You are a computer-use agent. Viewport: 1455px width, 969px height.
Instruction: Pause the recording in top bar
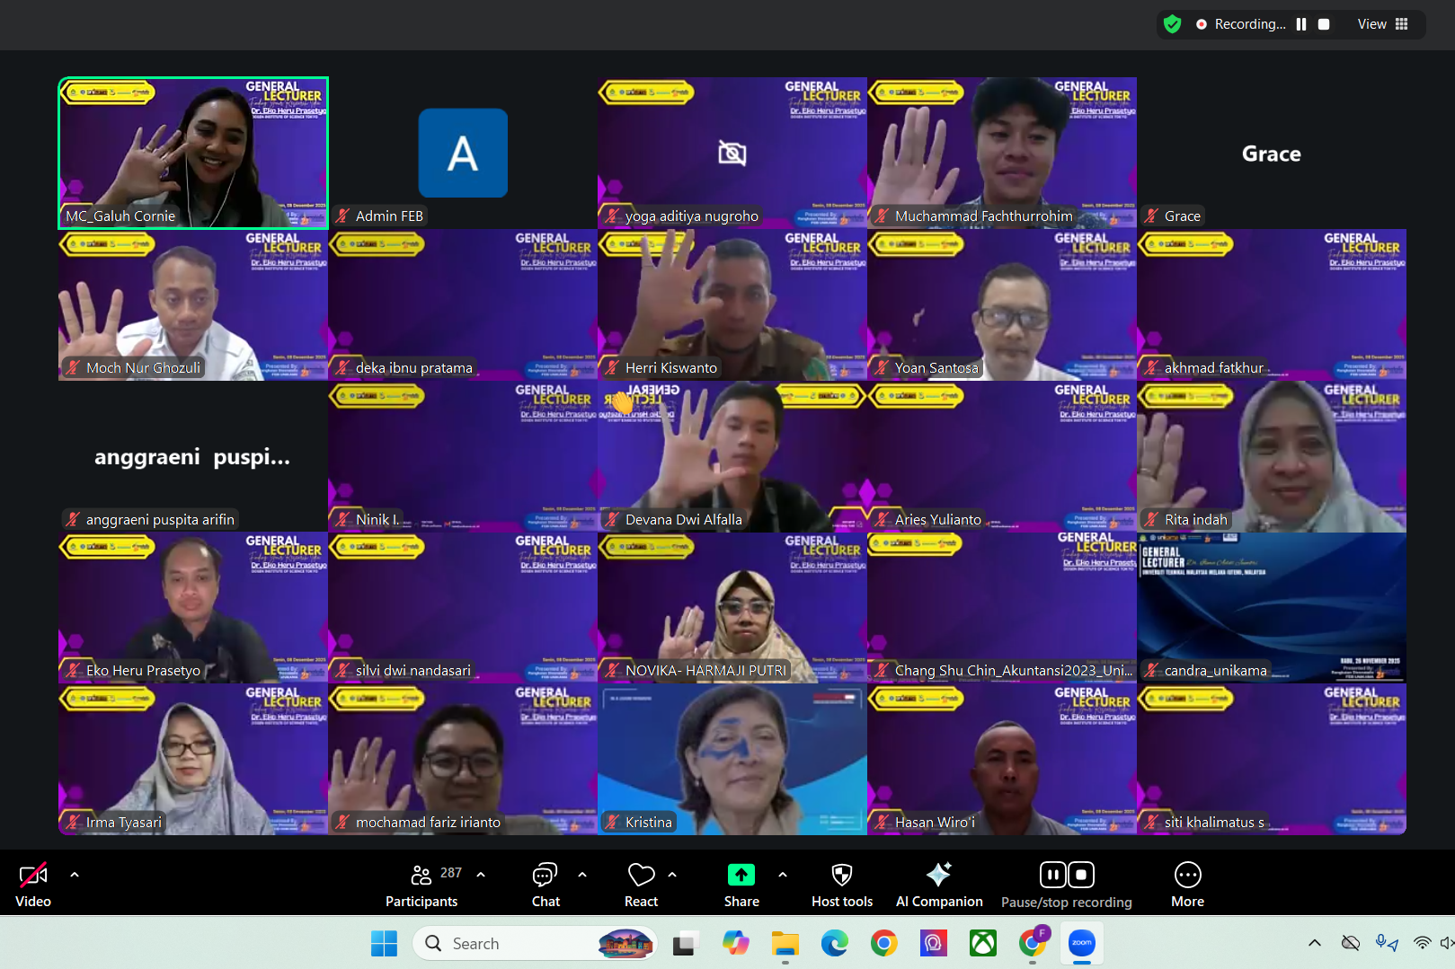pos(1300,24)
